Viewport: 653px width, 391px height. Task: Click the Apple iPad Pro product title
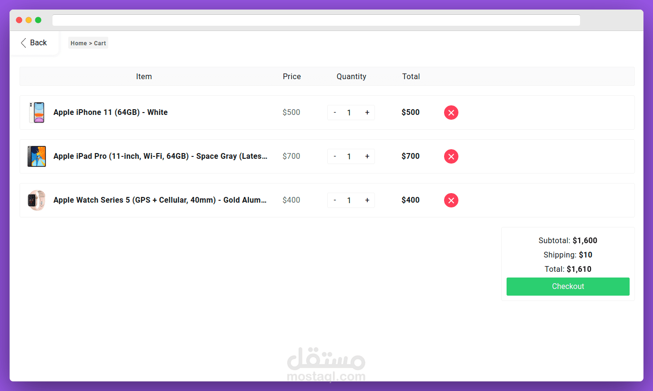point(161,156)
